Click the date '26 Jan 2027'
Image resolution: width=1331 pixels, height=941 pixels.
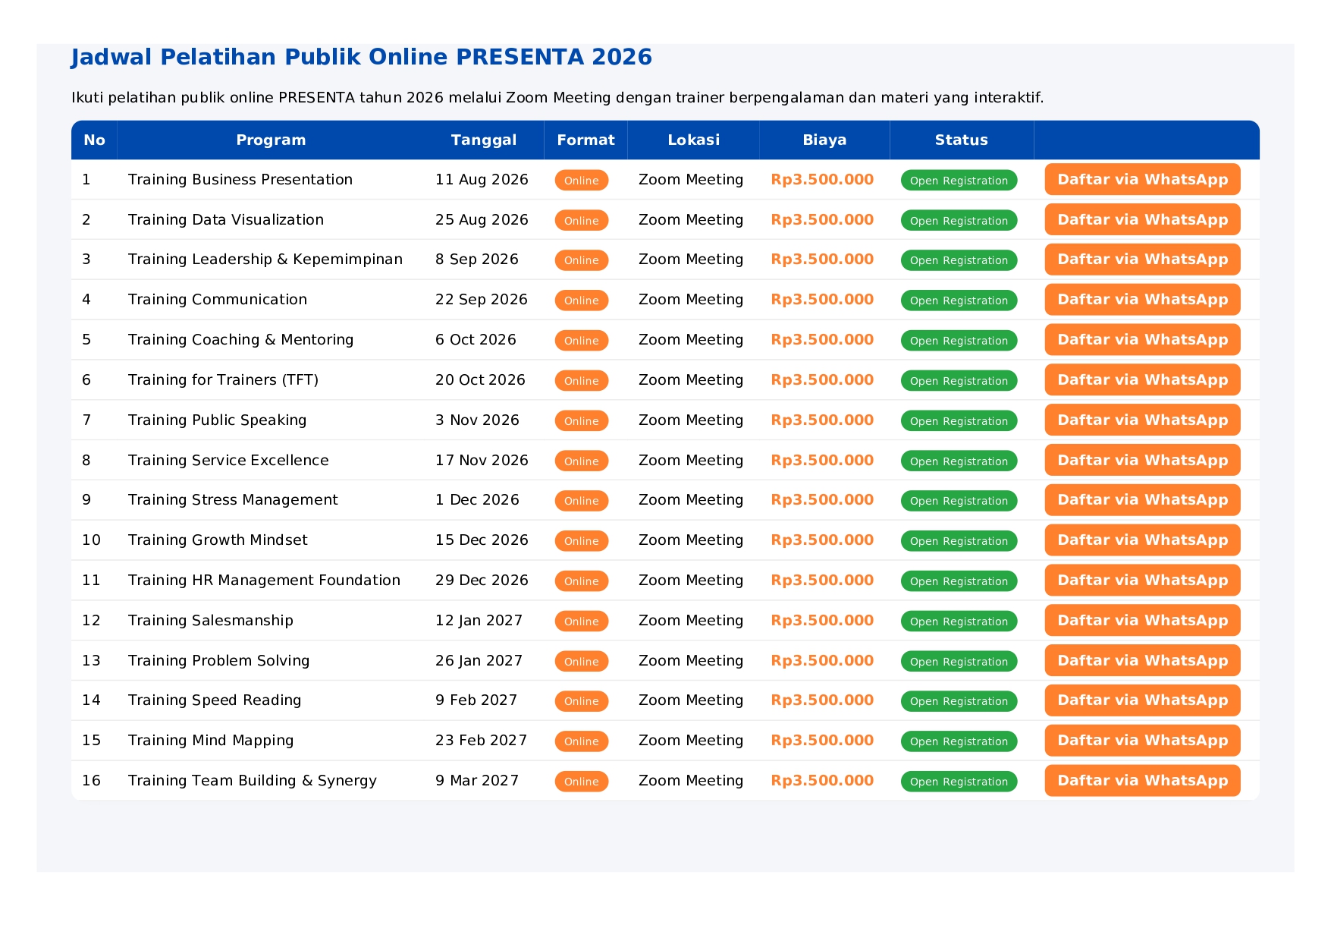coord(479,661)
